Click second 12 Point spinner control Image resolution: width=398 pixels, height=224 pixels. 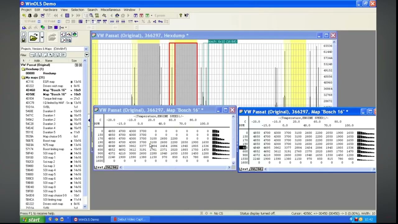tap(59, 21)
